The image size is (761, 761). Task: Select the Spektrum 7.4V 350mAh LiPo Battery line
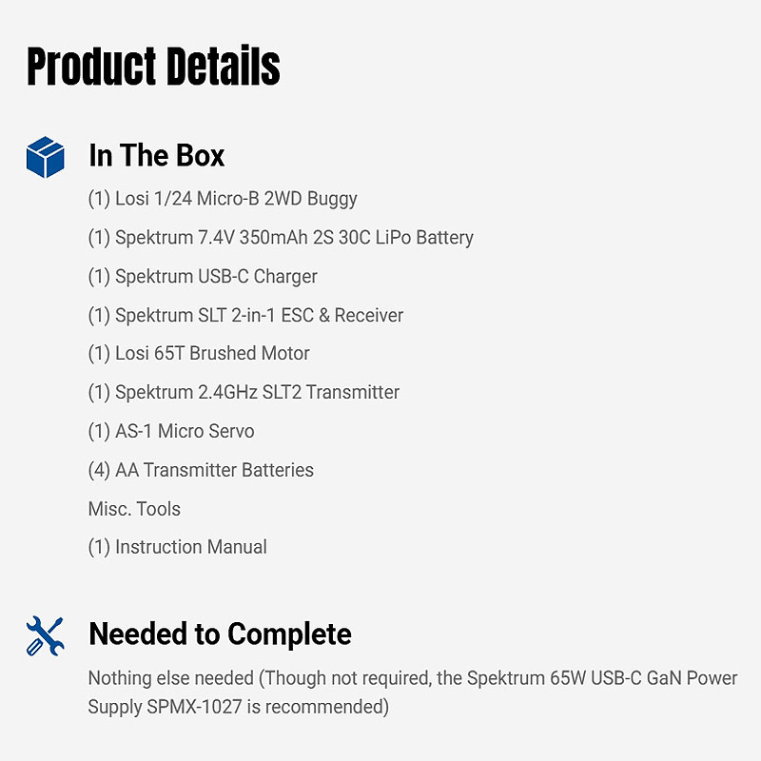(281, 238)
